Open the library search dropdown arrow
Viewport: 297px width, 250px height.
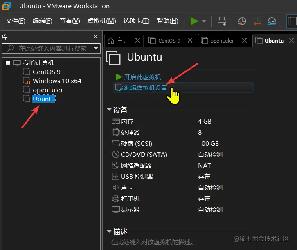click(96, 48)
